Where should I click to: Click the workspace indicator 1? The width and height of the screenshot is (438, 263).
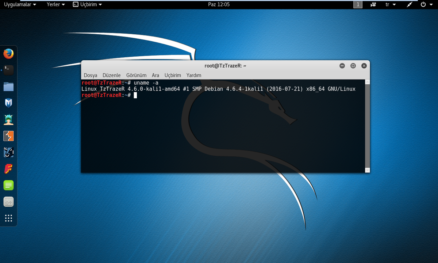[358, 4]
